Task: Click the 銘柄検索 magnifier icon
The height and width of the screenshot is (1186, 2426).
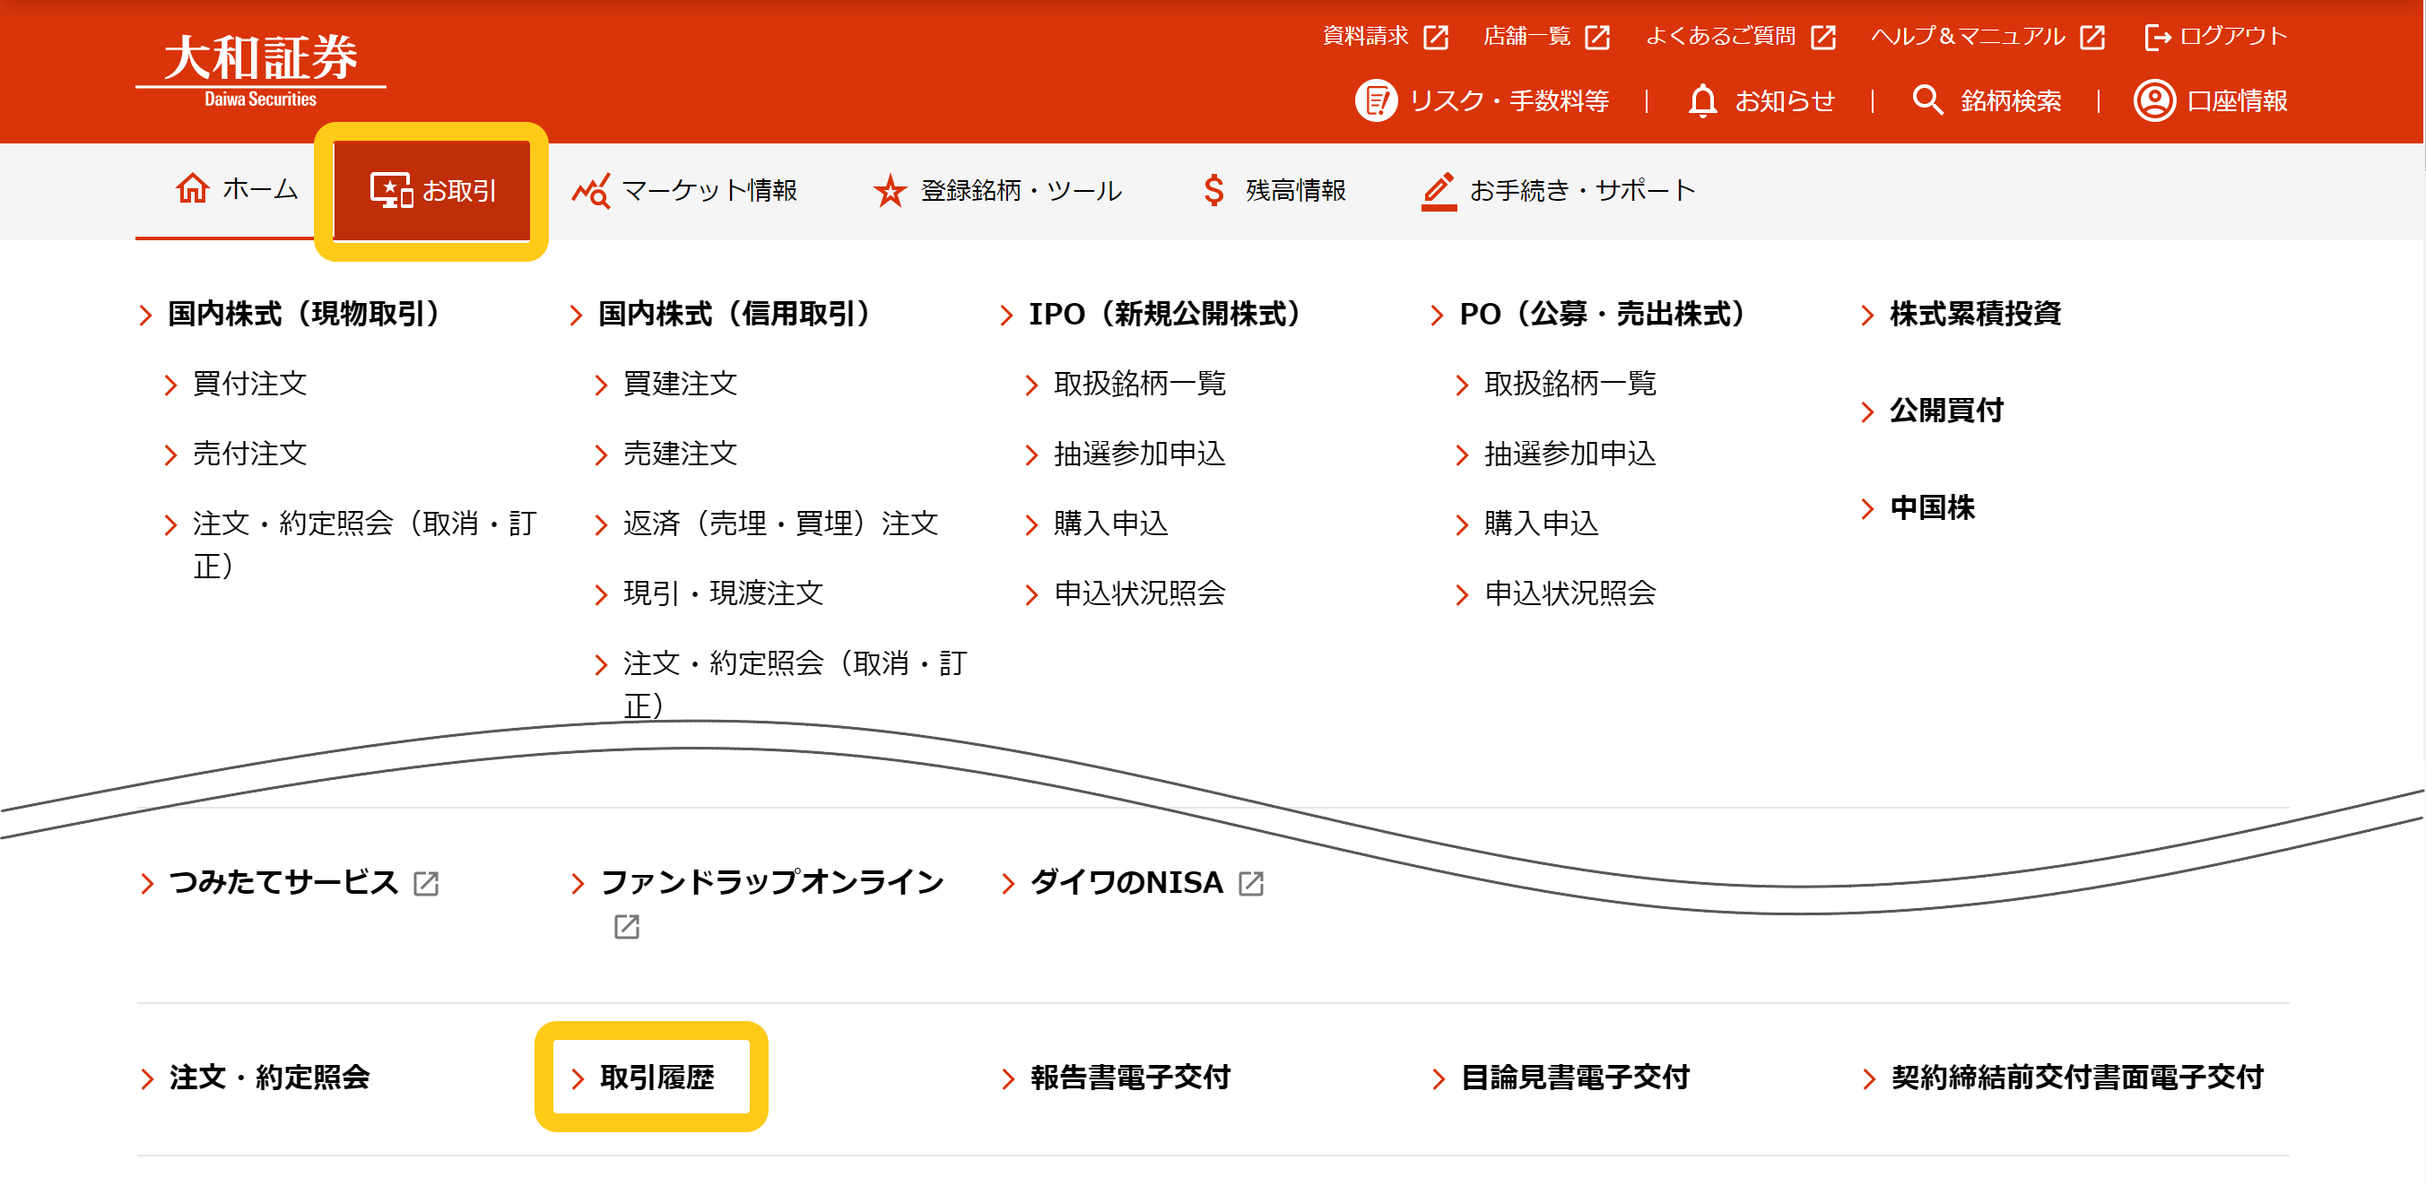Action: click(x=1928, y=100)
